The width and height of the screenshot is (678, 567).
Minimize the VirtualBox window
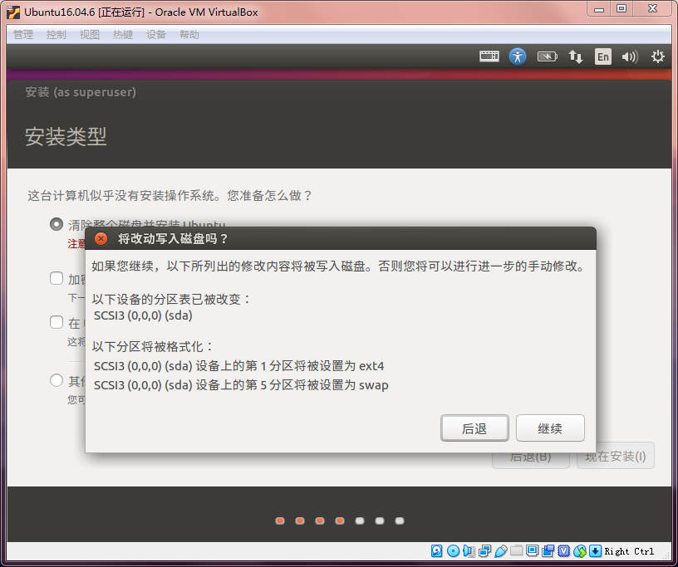[599, 9]
